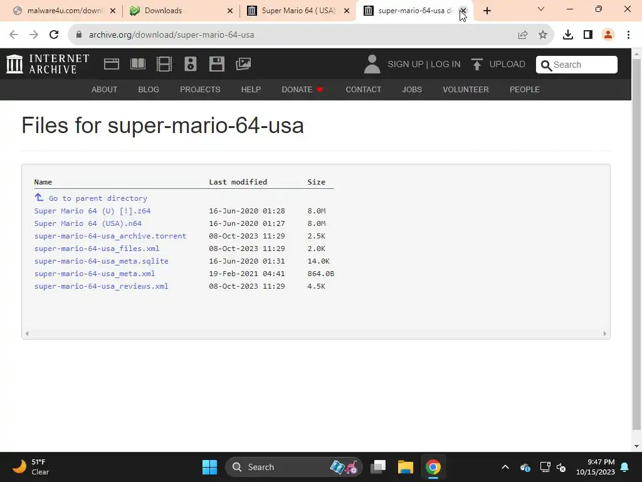Open the JOBS menu item
This screenshot has height=482, width=642.
[412, 89]
